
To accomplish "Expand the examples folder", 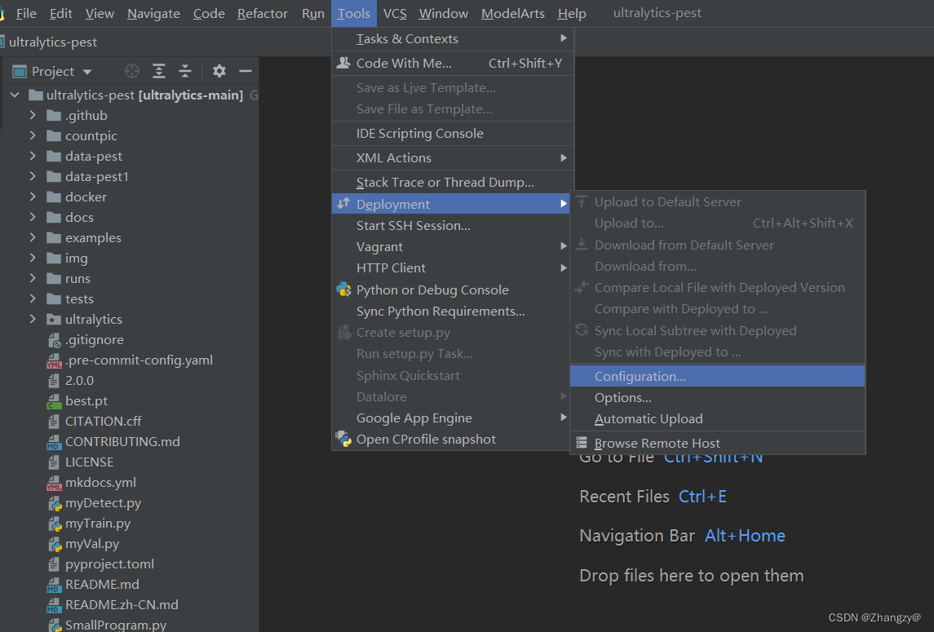I will tap(33, 237).
